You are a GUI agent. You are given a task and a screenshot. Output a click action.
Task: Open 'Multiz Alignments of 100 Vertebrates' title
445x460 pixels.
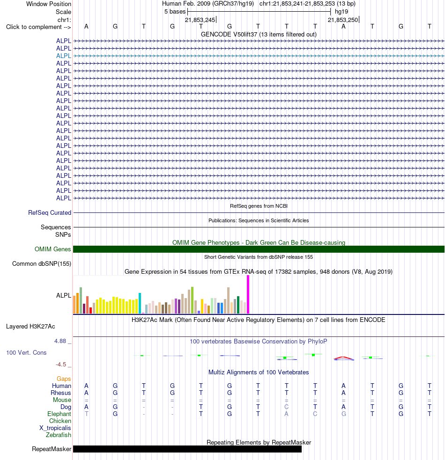[259, 372]
